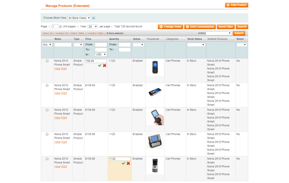Cancel price edit with red X
This screenshot has height=183, width=289.
(x=104, y=66)
